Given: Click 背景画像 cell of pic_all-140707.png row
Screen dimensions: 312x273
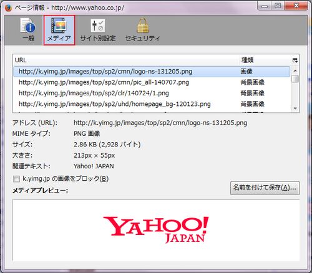Looking at the screenshot, I should pyautogui.click(x=252, y=82).
